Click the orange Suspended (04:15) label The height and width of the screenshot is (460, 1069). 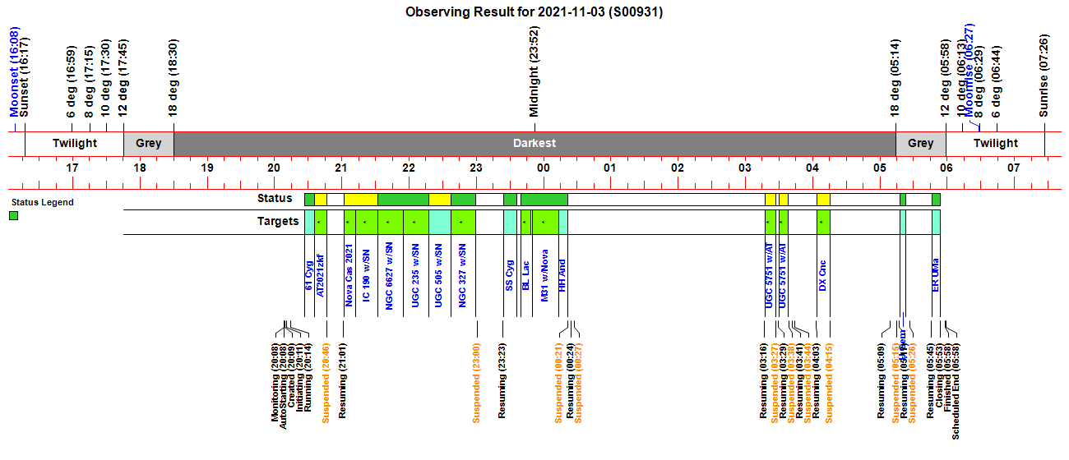click(x=829, y=382)
